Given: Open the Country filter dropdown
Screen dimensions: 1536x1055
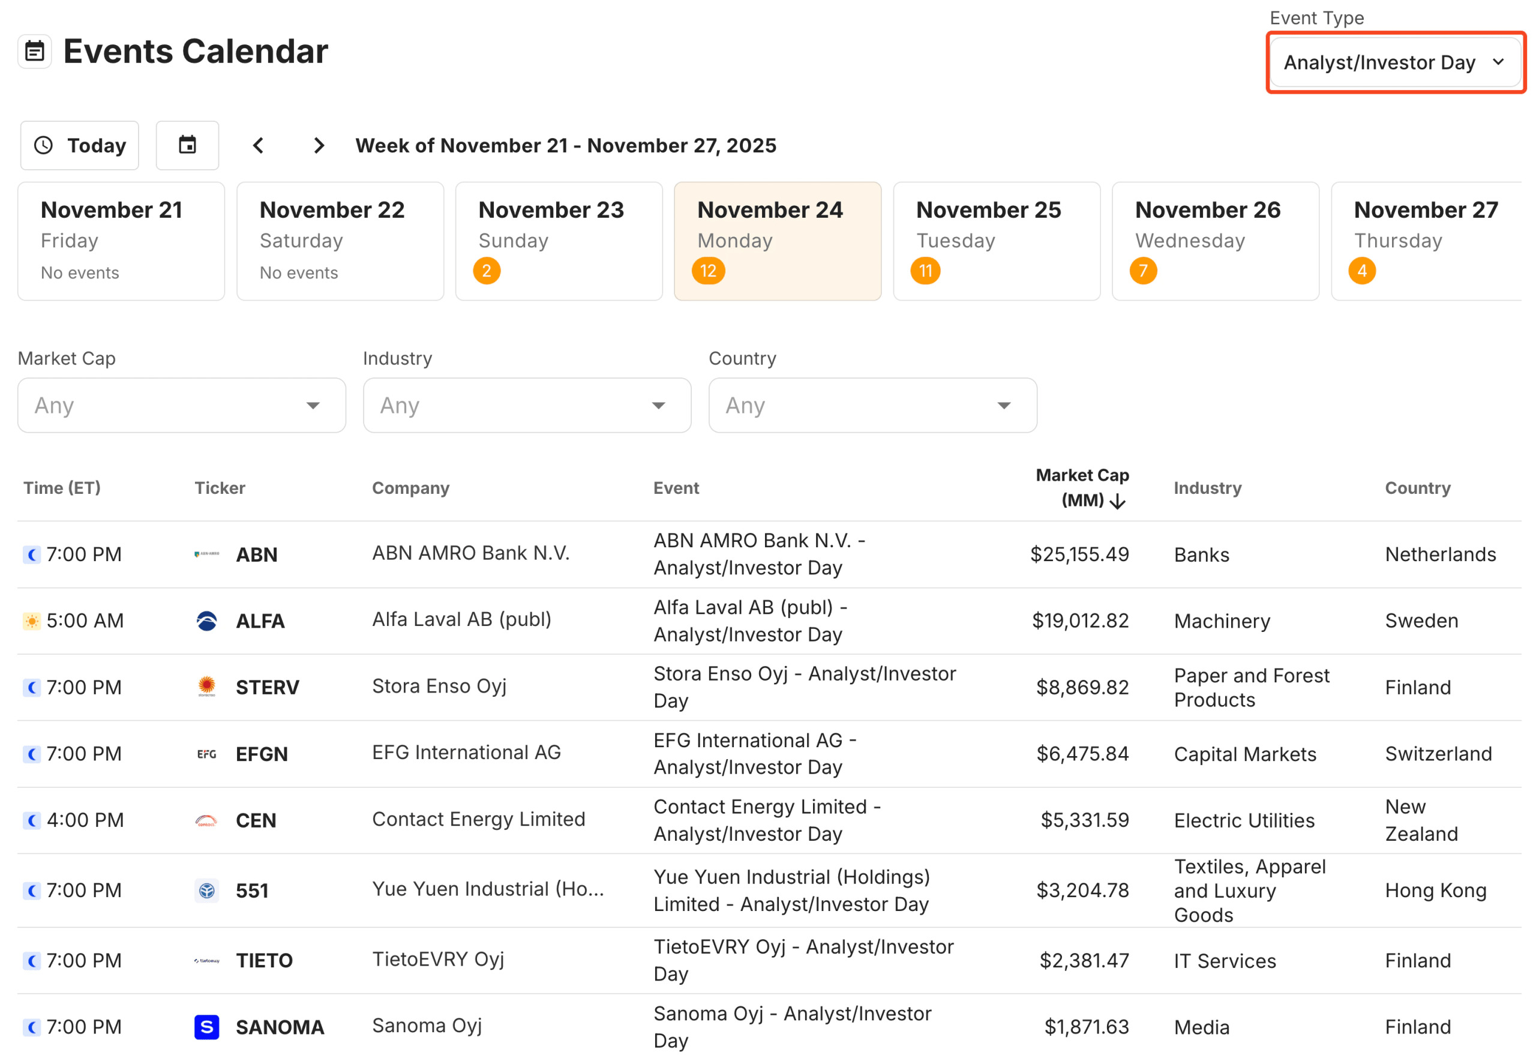Looking at the screenshot, I should (872, 405).
